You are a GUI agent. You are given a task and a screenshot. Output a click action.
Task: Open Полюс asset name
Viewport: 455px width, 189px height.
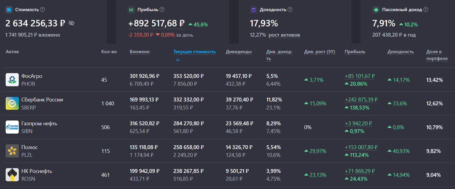click(30, 147)
